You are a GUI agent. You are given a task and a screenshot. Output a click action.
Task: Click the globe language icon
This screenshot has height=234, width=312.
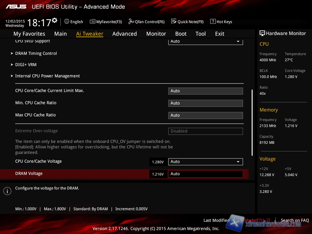click(x=67, y=21)
